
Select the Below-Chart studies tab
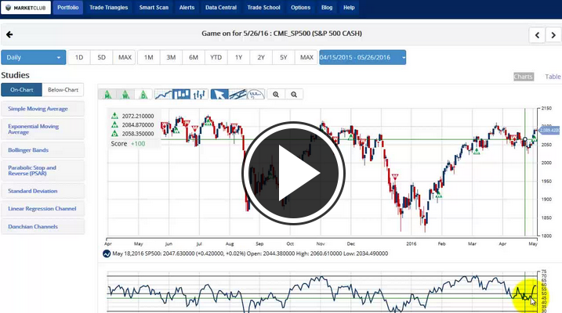[63, 90]
